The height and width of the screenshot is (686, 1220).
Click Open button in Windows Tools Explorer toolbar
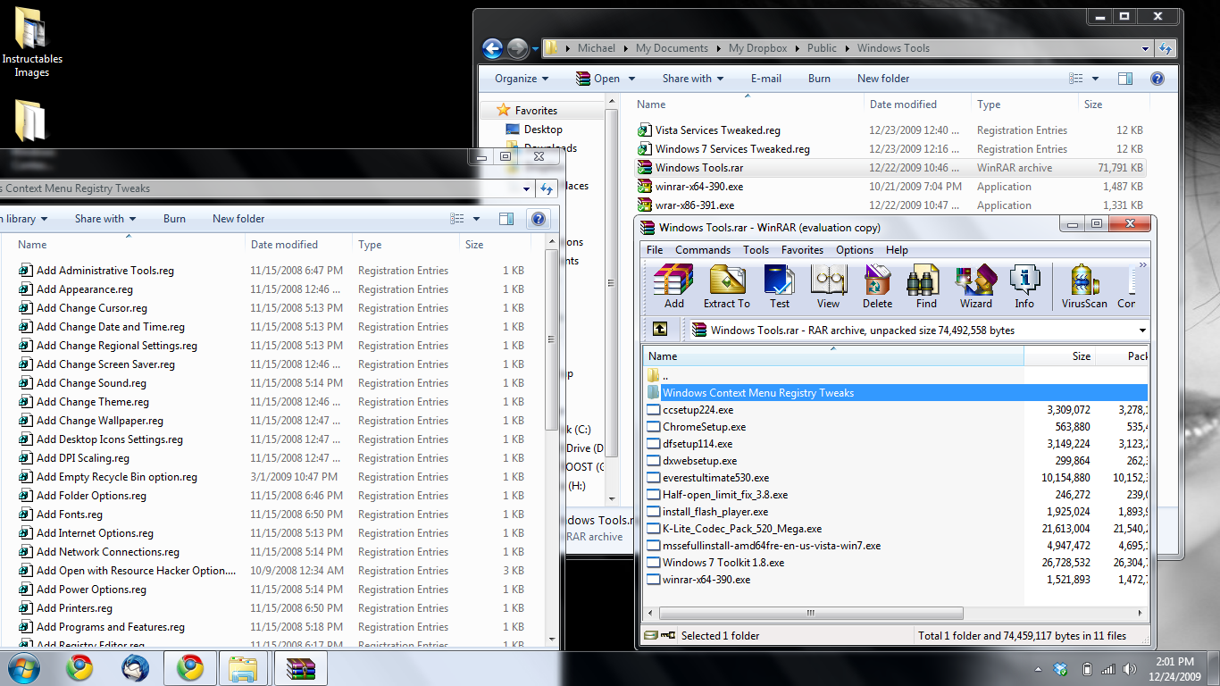[x=598, y=79]
